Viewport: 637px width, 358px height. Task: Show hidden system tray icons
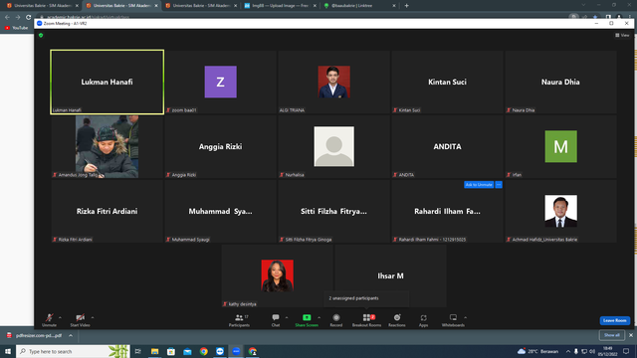pos(568,351)
